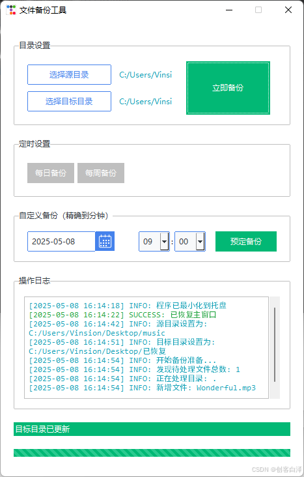Minimize the 文件备份工具 window
This screenshot has width=304, height=477.
pos(229,10)
